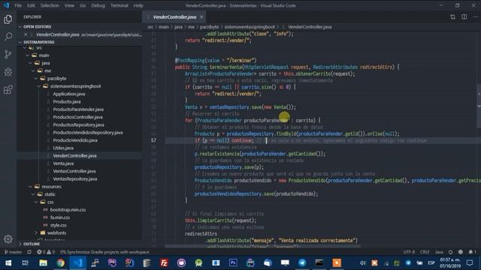Close VenderController.java in Open Editors

click(26, 34)
